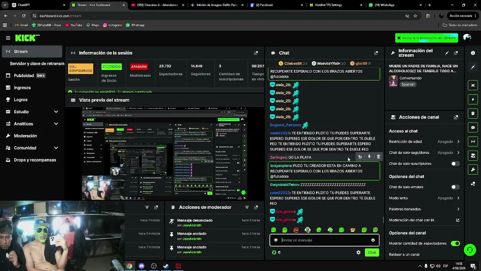Open the Windows notification center
Image resolution: width=481 pixels, height=271 pixels.
pos(473,266)
